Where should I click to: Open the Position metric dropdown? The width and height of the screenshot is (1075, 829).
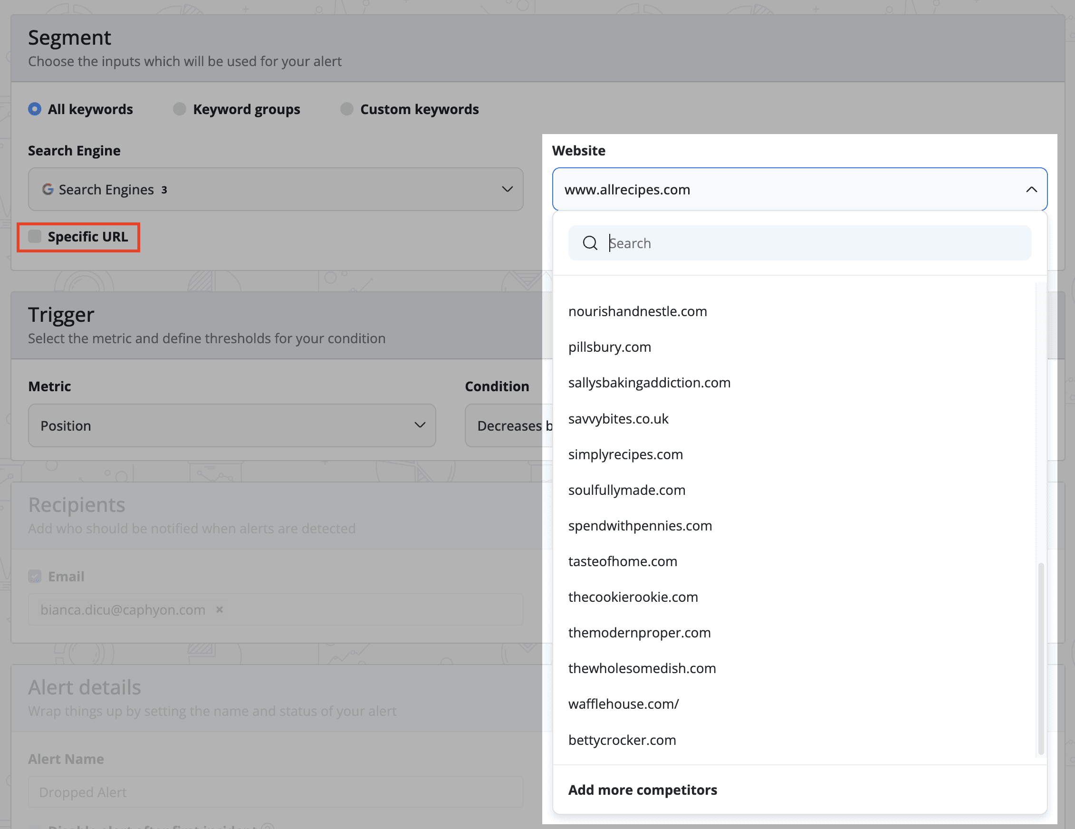click(232, 425)
